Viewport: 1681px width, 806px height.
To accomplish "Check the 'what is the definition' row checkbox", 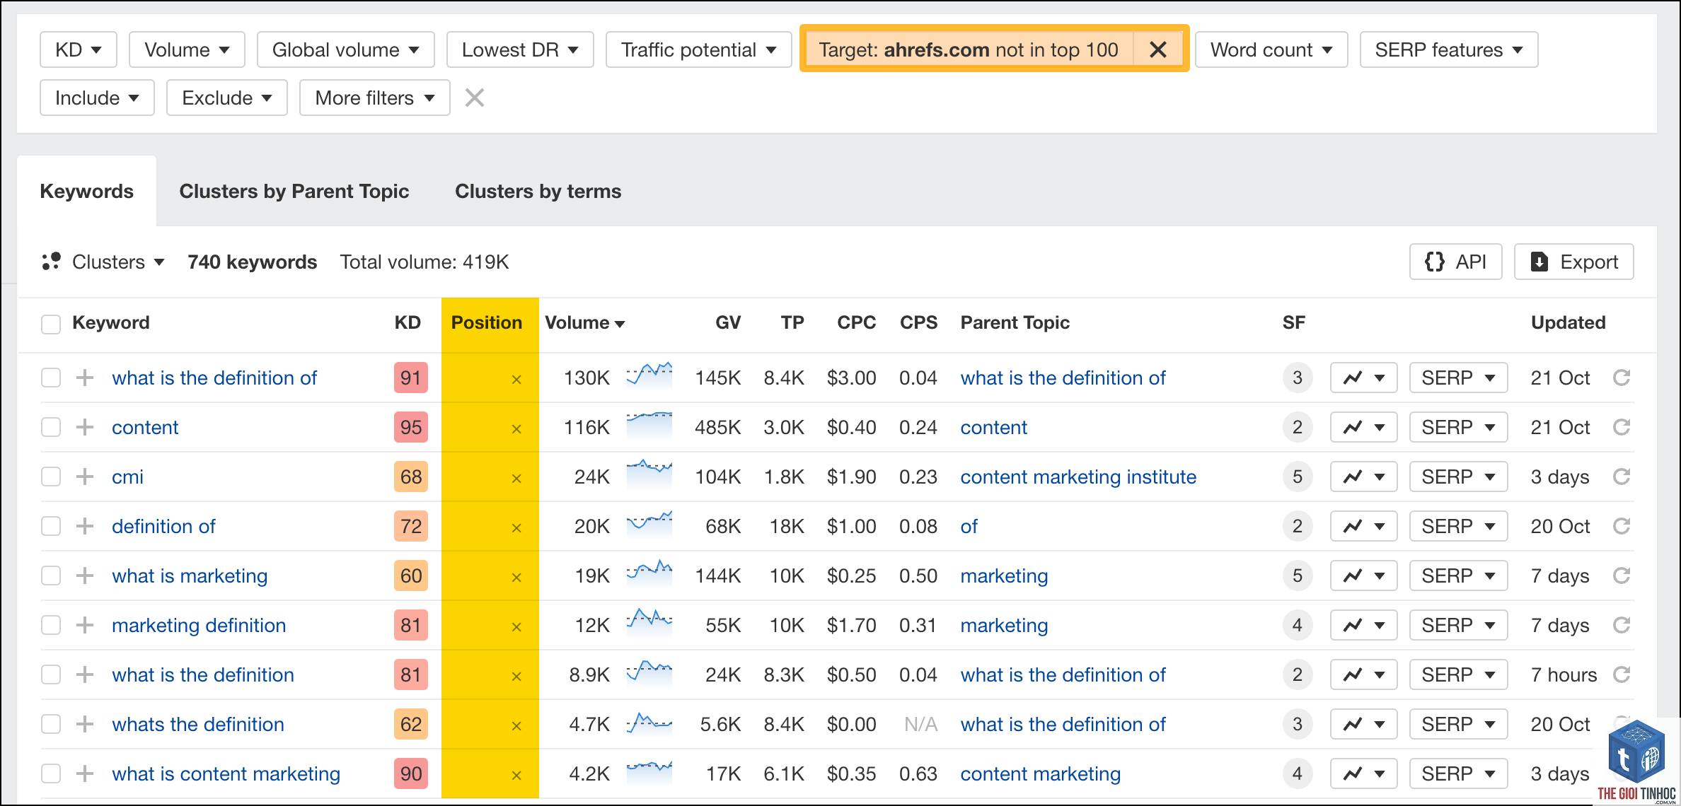I will click(51, 674).
